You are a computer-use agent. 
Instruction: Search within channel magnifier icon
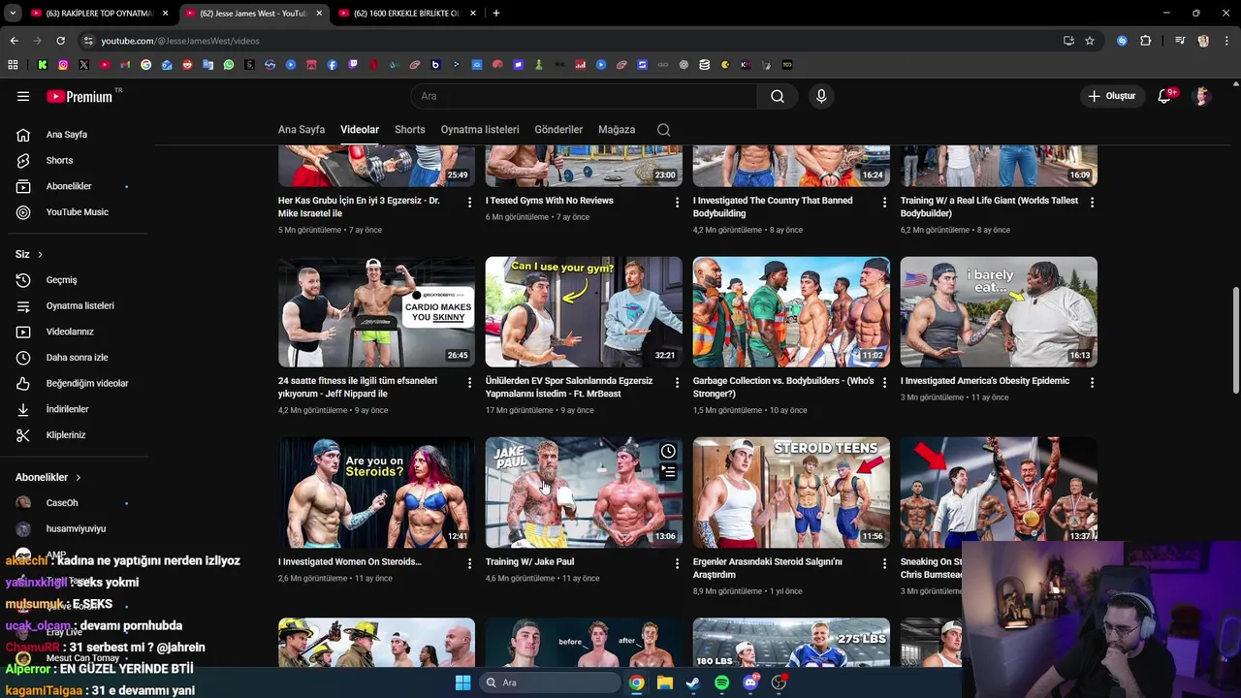pyautogui.click(x=663, y=130)
